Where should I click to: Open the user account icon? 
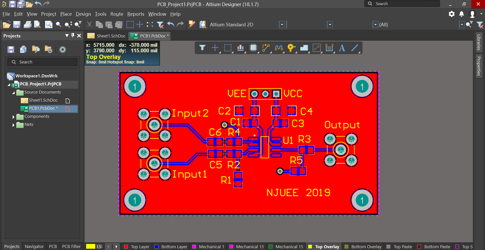472,14
